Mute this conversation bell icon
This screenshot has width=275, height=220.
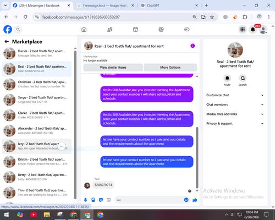(227, 78)
